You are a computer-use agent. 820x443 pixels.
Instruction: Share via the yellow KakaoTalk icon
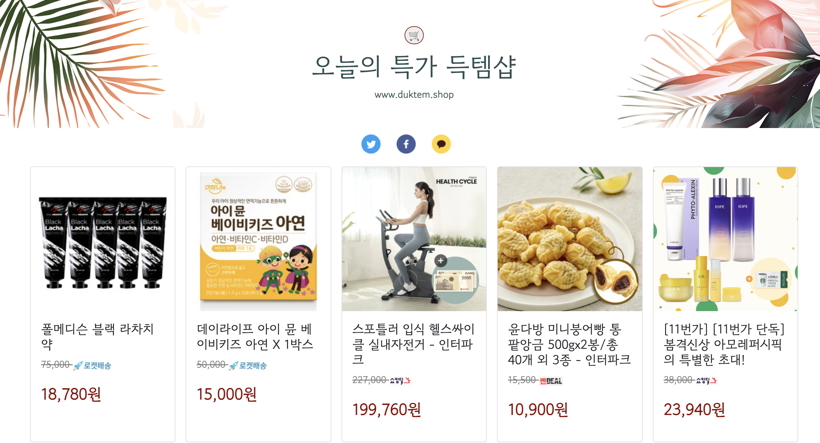(x=441, y=144)
